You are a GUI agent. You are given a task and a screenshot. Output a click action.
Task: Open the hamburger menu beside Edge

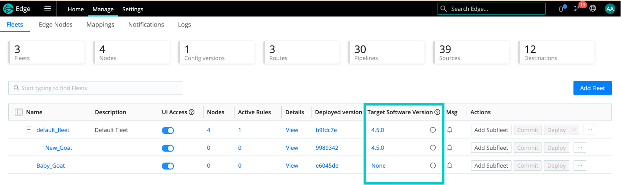48,9
